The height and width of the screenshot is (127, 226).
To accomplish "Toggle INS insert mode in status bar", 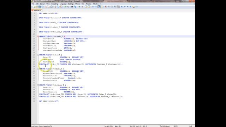I will click(191, 126).
